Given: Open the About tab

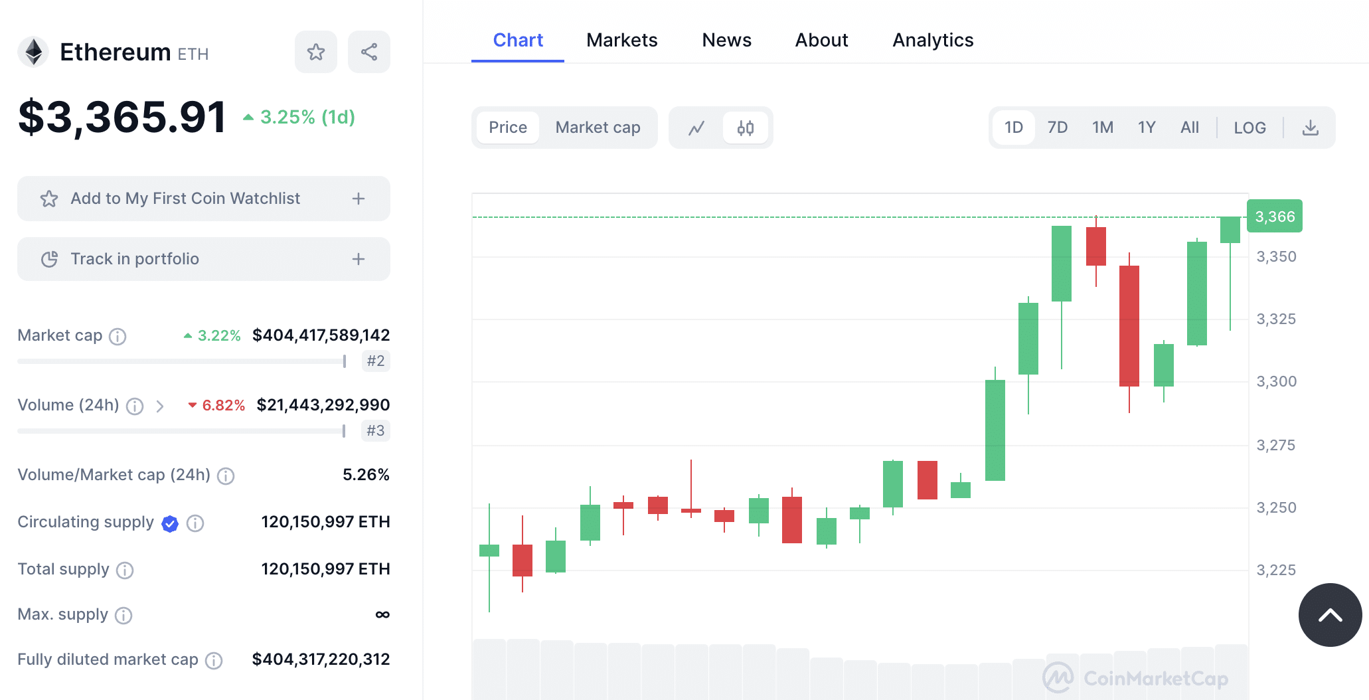Looking at the screenshot, I should [822, 40].
